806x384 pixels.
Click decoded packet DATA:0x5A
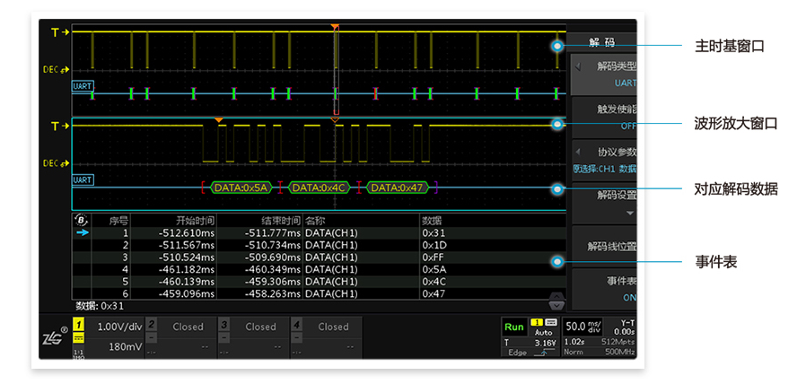tap(241, 188)
